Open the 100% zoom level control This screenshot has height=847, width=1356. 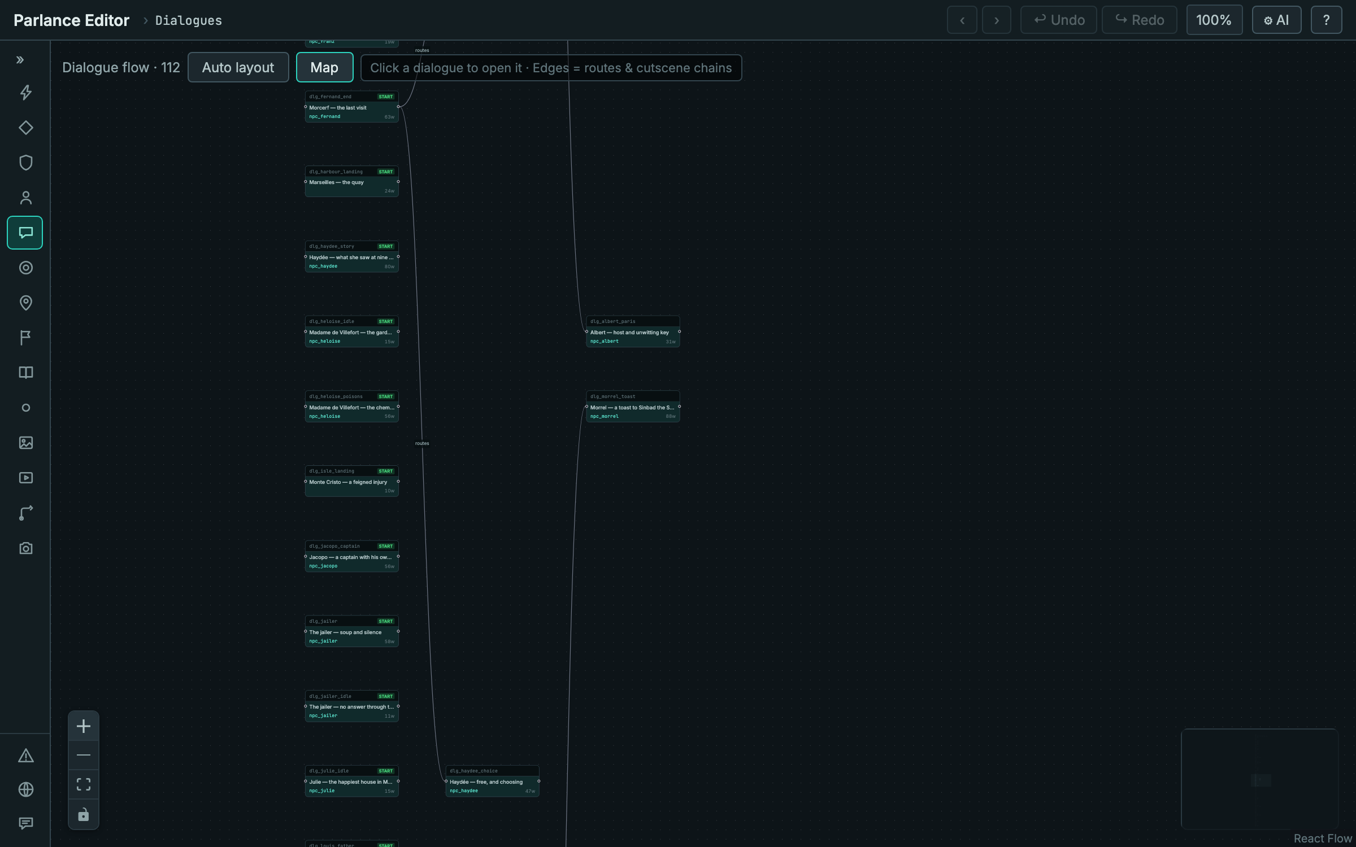pos(1214,20)
